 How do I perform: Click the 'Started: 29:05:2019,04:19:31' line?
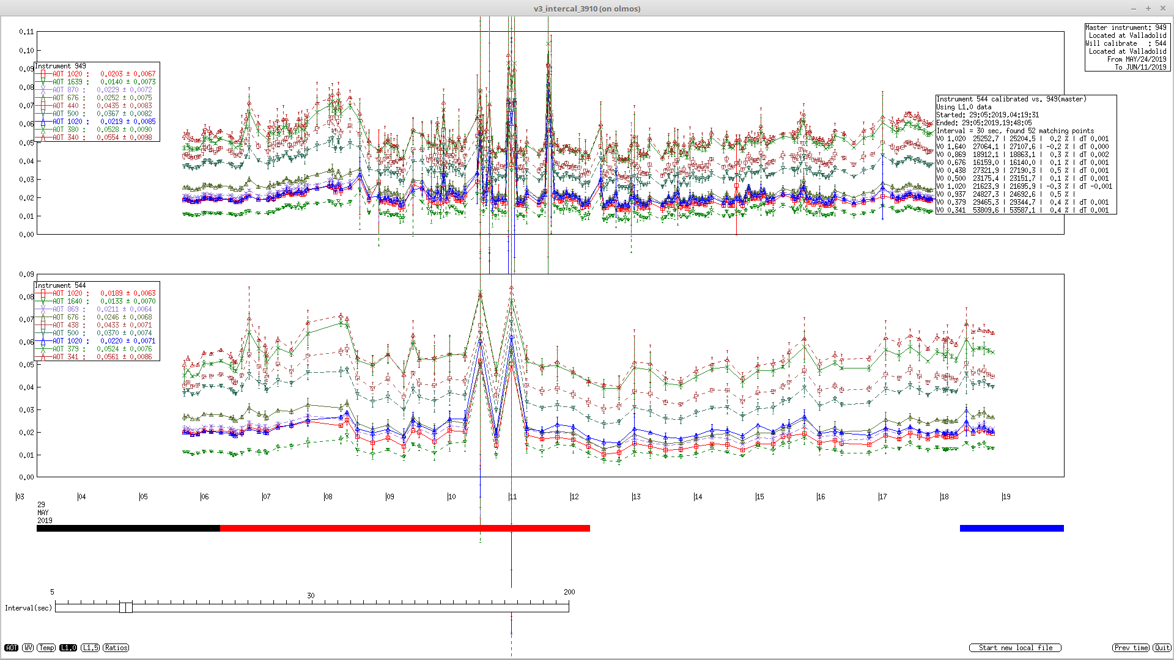[x=988, y=115]
